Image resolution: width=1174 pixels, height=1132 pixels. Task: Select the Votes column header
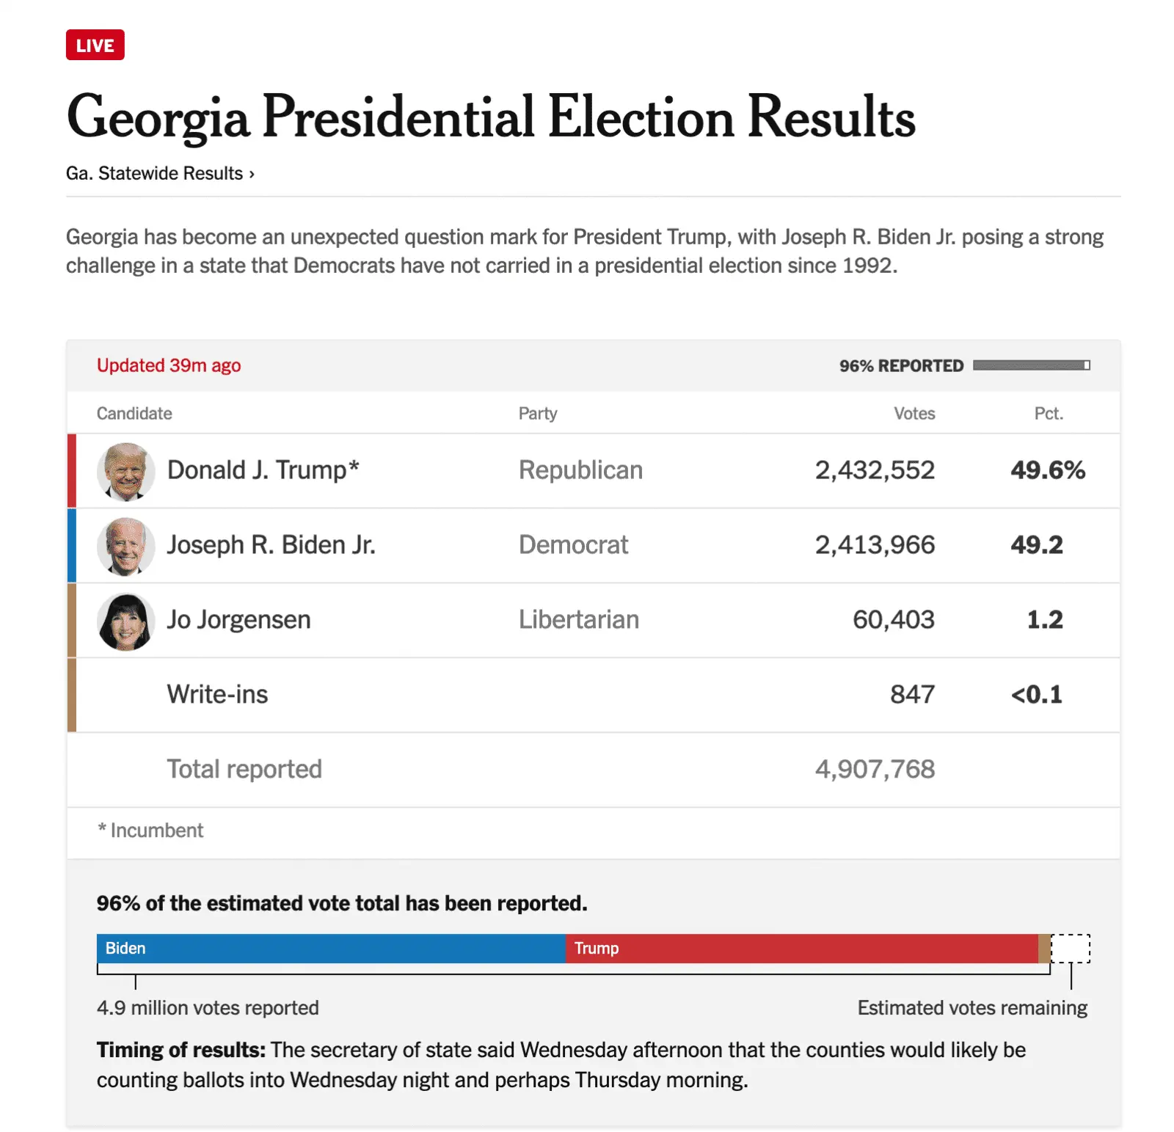914,413
